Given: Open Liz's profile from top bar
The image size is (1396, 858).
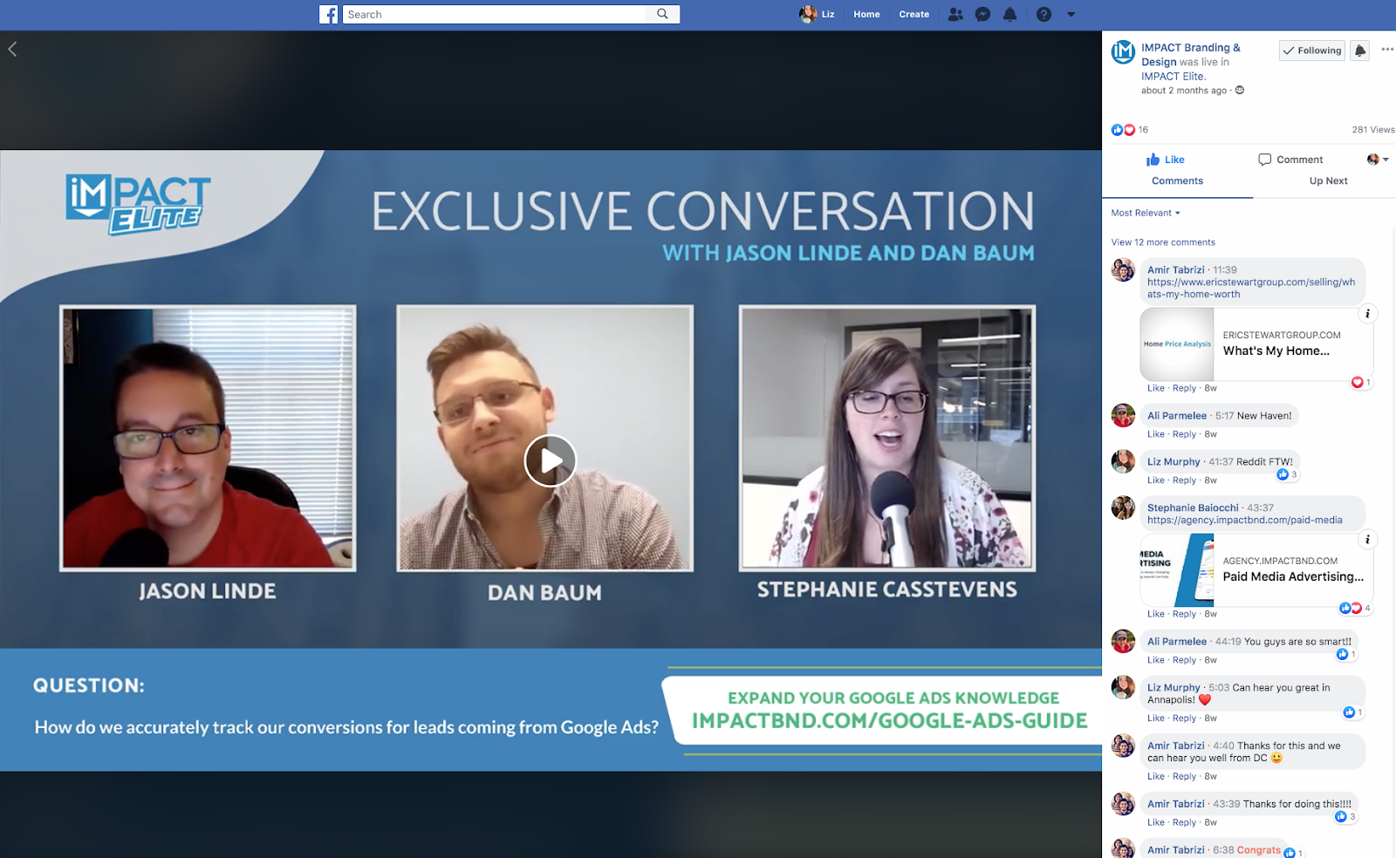Looking at the screenshot, I should click(818, 14).
